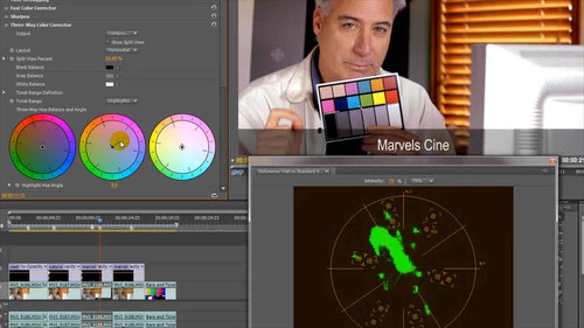Image resolution: width=584 pixels, height=328 pixels.
Task: Select the first black overlay clip on upper track
Action: coord(28,272)
